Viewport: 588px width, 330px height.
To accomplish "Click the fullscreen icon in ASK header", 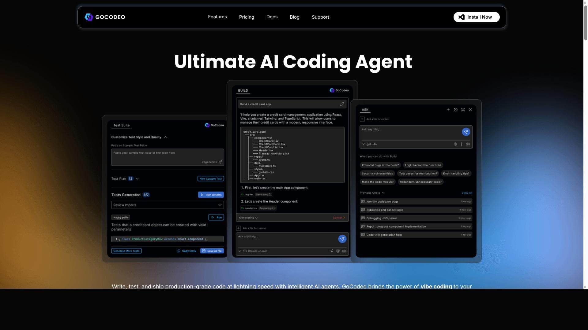I will pos(463,110).
